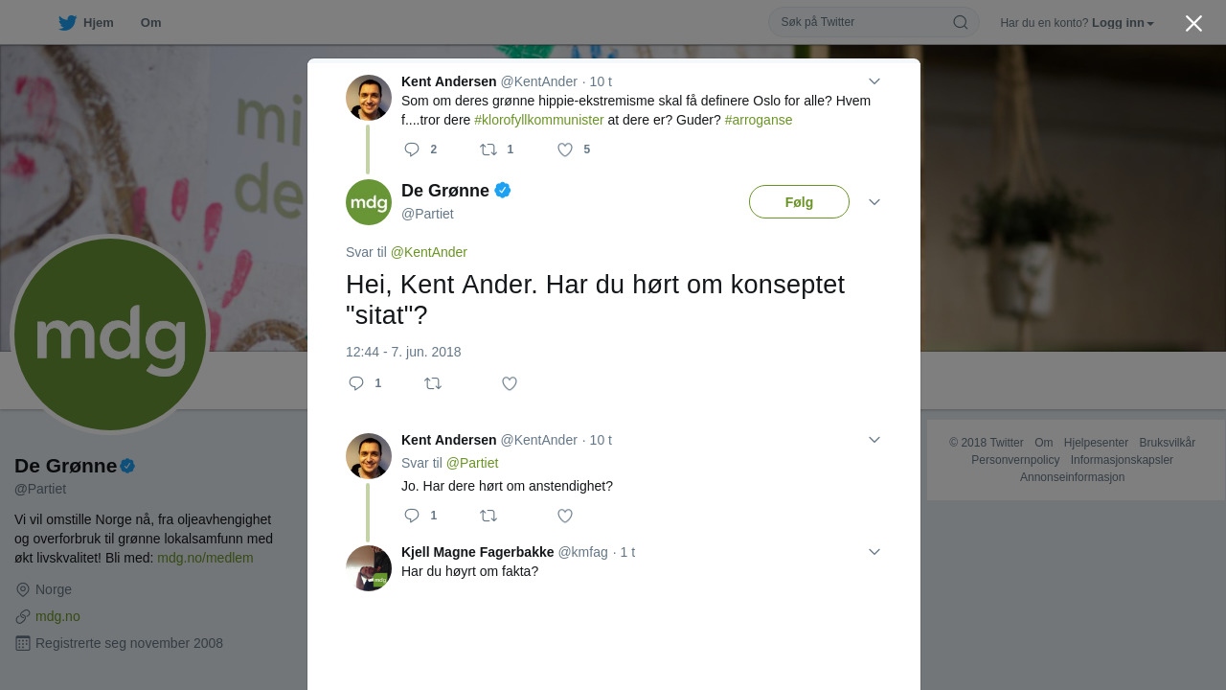Follow De Grønne with the Følg button
Viewport: 1226px width, 690px height.
799,202
